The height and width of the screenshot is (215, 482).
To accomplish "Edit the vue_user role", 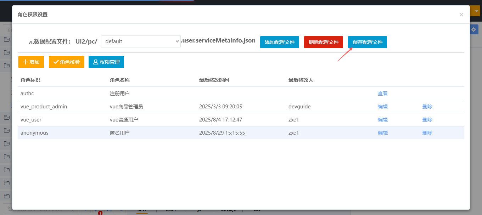I will click(x=382, y=120).
